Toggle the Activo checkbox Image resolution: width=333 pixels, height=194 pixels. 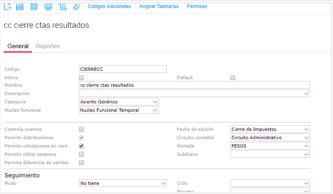(x=82, y=78)
